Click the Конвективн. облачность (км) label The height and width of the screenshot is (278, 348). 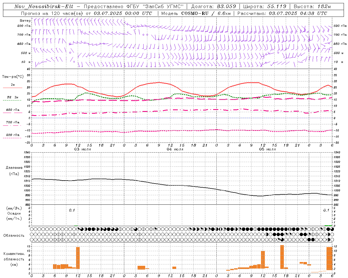14,259
